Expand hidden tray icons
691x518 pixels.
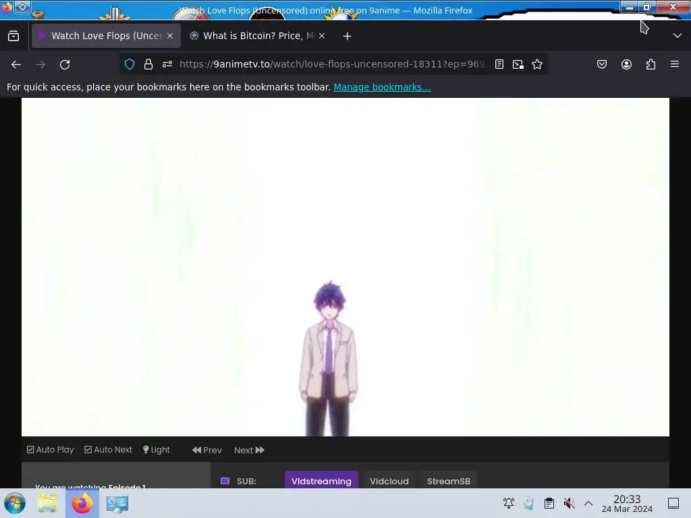point(588,503)
